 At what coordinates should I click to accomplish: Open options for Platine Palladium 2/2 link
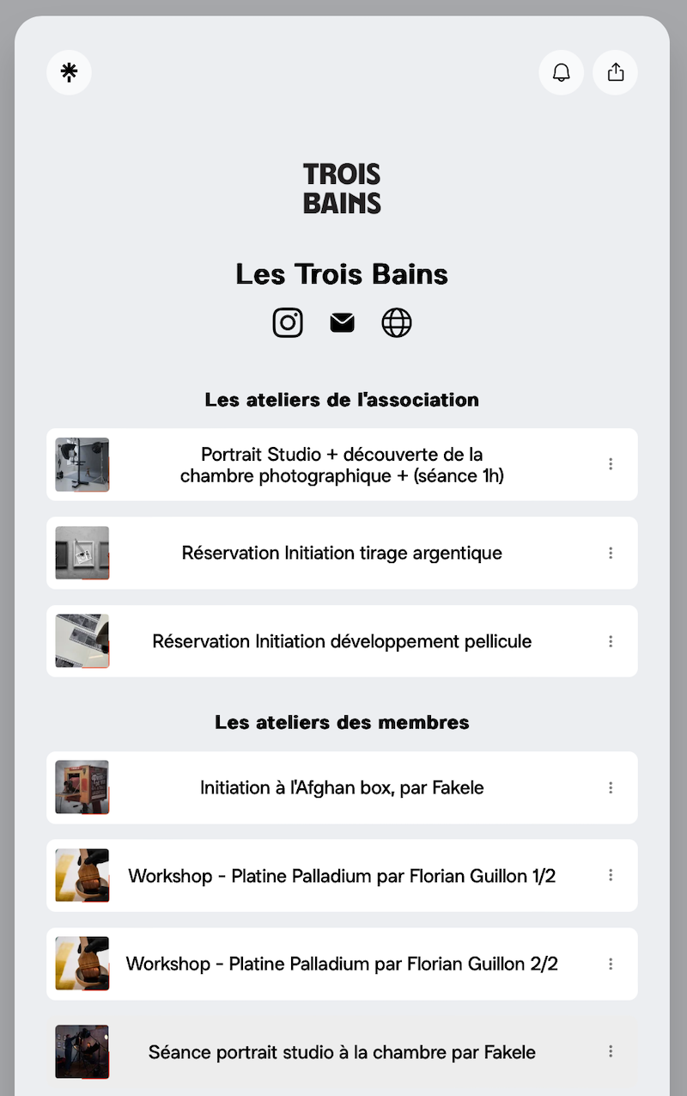point(611,964)
